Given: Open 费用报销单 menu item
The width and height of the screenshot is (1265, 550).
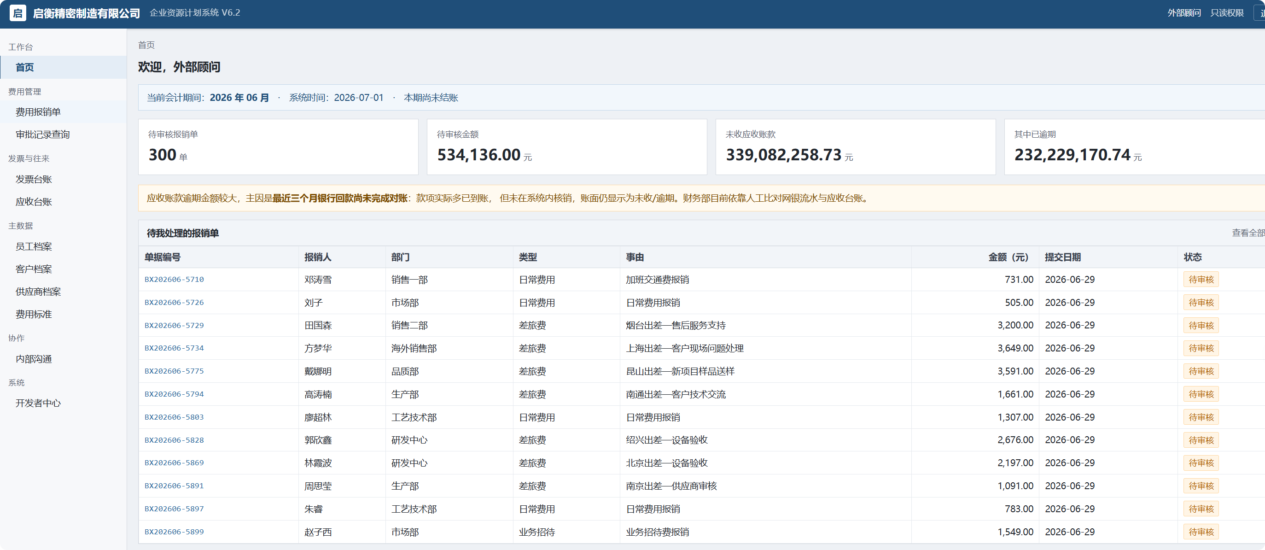Looking at the screenshot, I should point(64,112).
